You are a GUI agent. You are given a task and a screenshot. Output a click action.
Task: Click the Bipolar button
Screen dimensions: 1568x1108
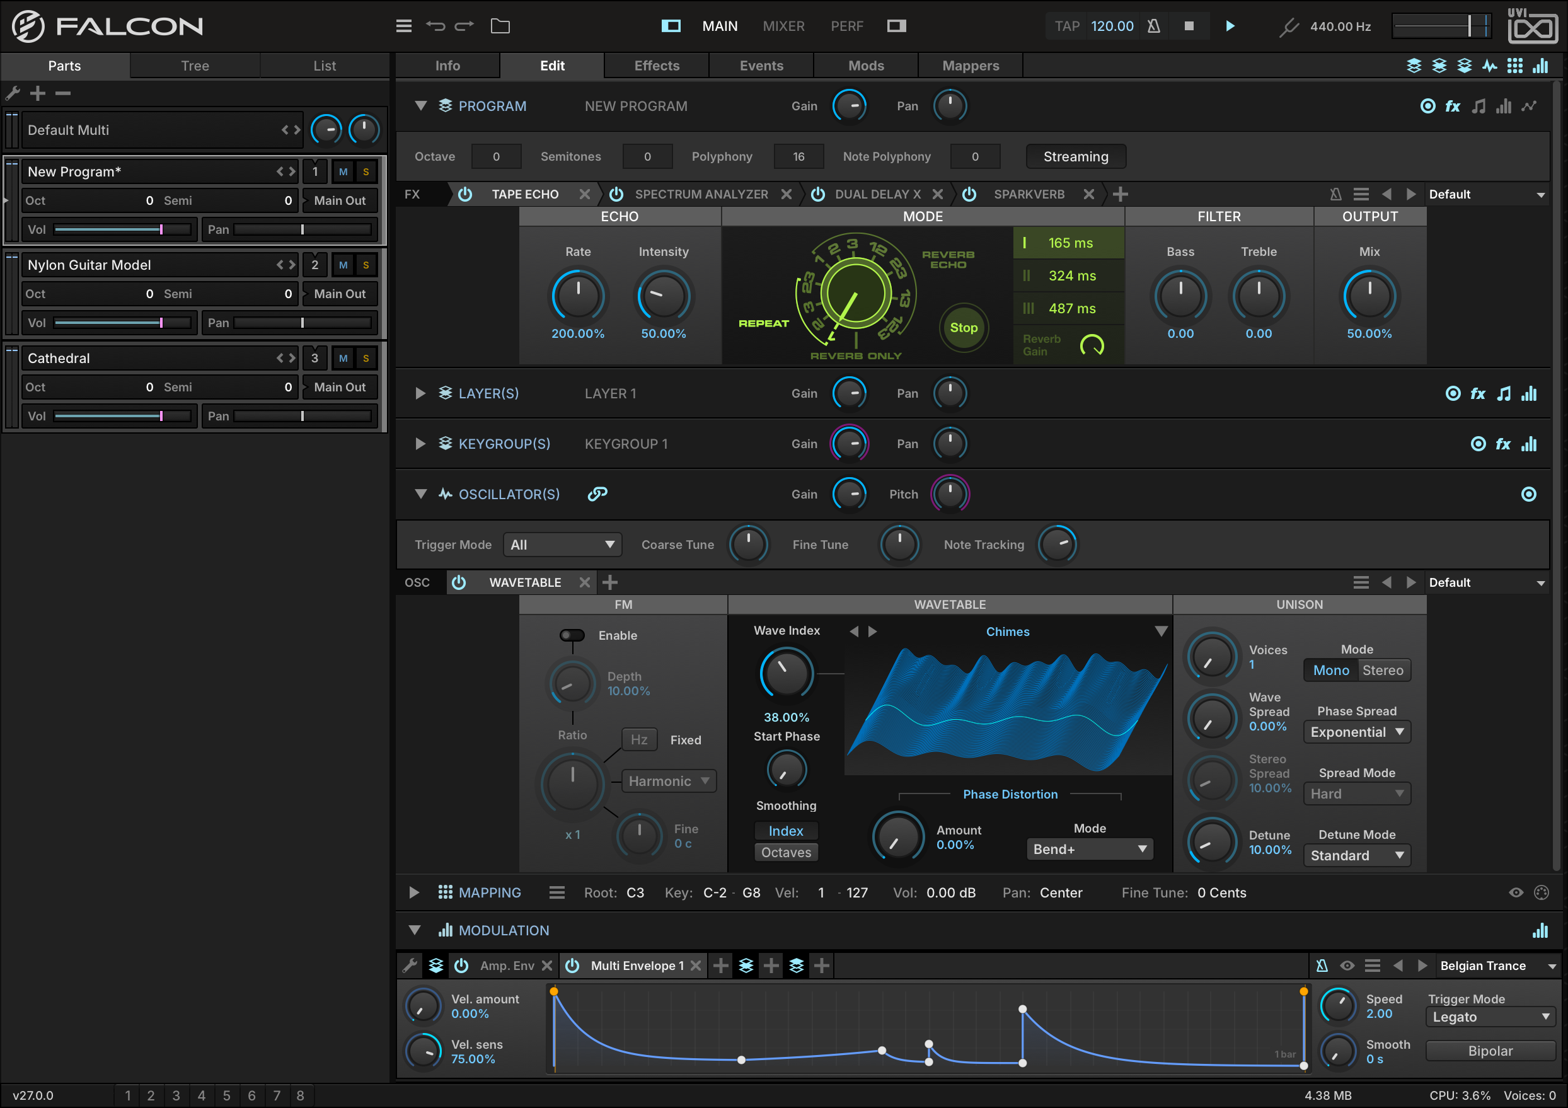[1490, 1051]
